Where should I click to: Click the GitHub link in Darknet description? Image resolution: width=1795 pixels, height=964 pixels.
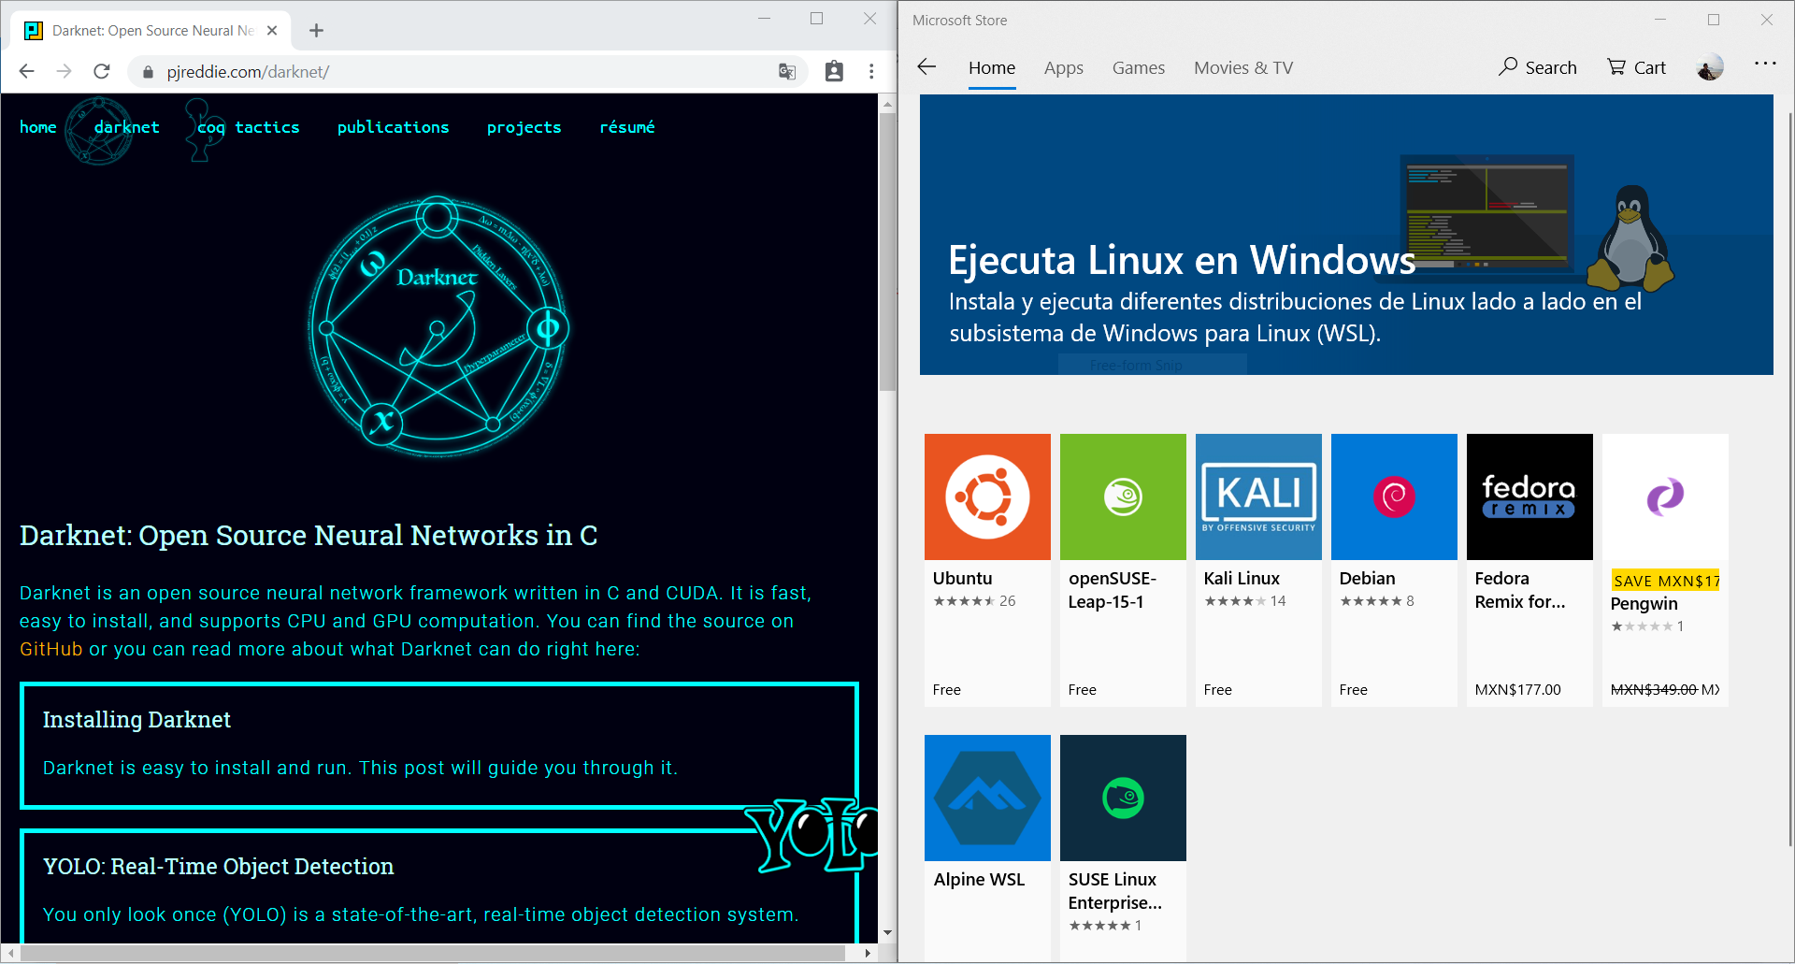click(x=51, y=649)
